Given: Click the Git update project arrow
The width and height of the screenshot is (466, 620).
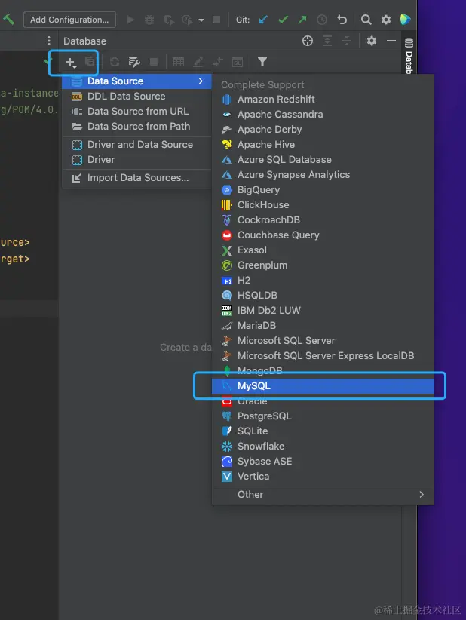Looking at the screenshot, I should click(263, 20).
